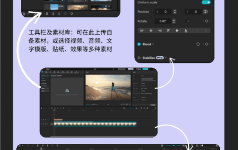Select the align horizontal center icon
This screenshot has height=150, width=238.
[x=151, y=30]
